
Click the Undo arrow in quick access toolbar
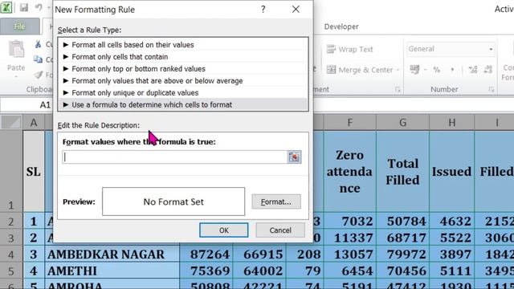(x=39, y=7)
